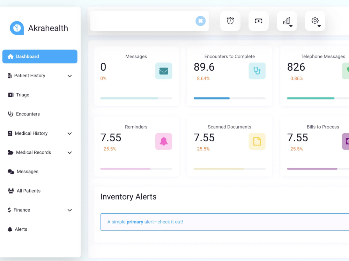Click the Messages chat bubbles icon
This screenshot has height=261, width=349.
pos(11,172)
